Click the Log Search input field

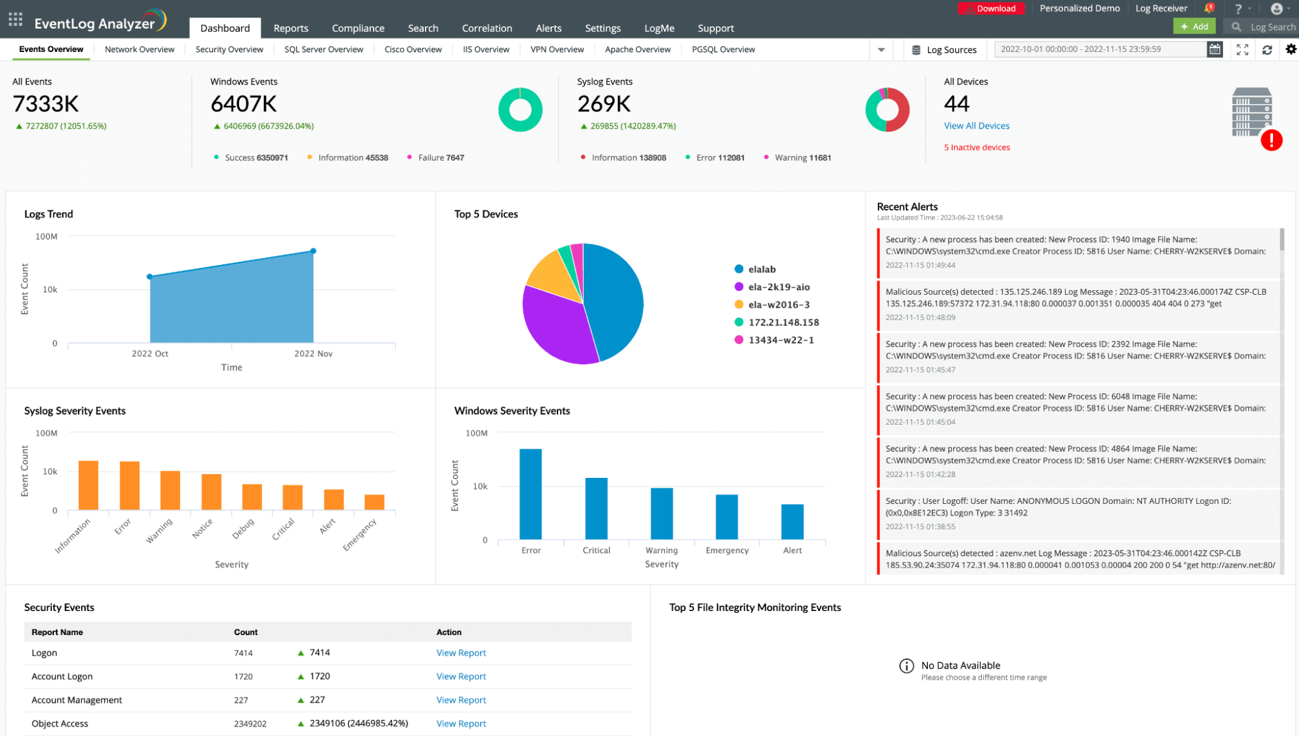pyautogui.click(x=1272, y=27)
